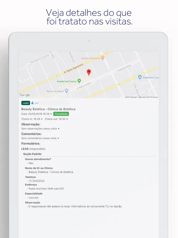Click the Google logo on map
This screenshot has height=238, width=178.
(25, 95)
